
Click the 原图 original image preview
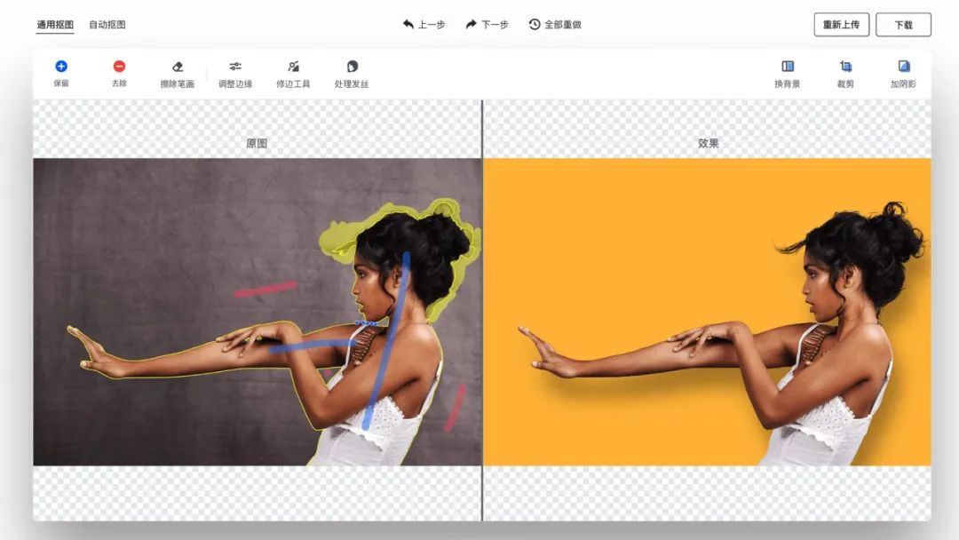coord(258,312)
